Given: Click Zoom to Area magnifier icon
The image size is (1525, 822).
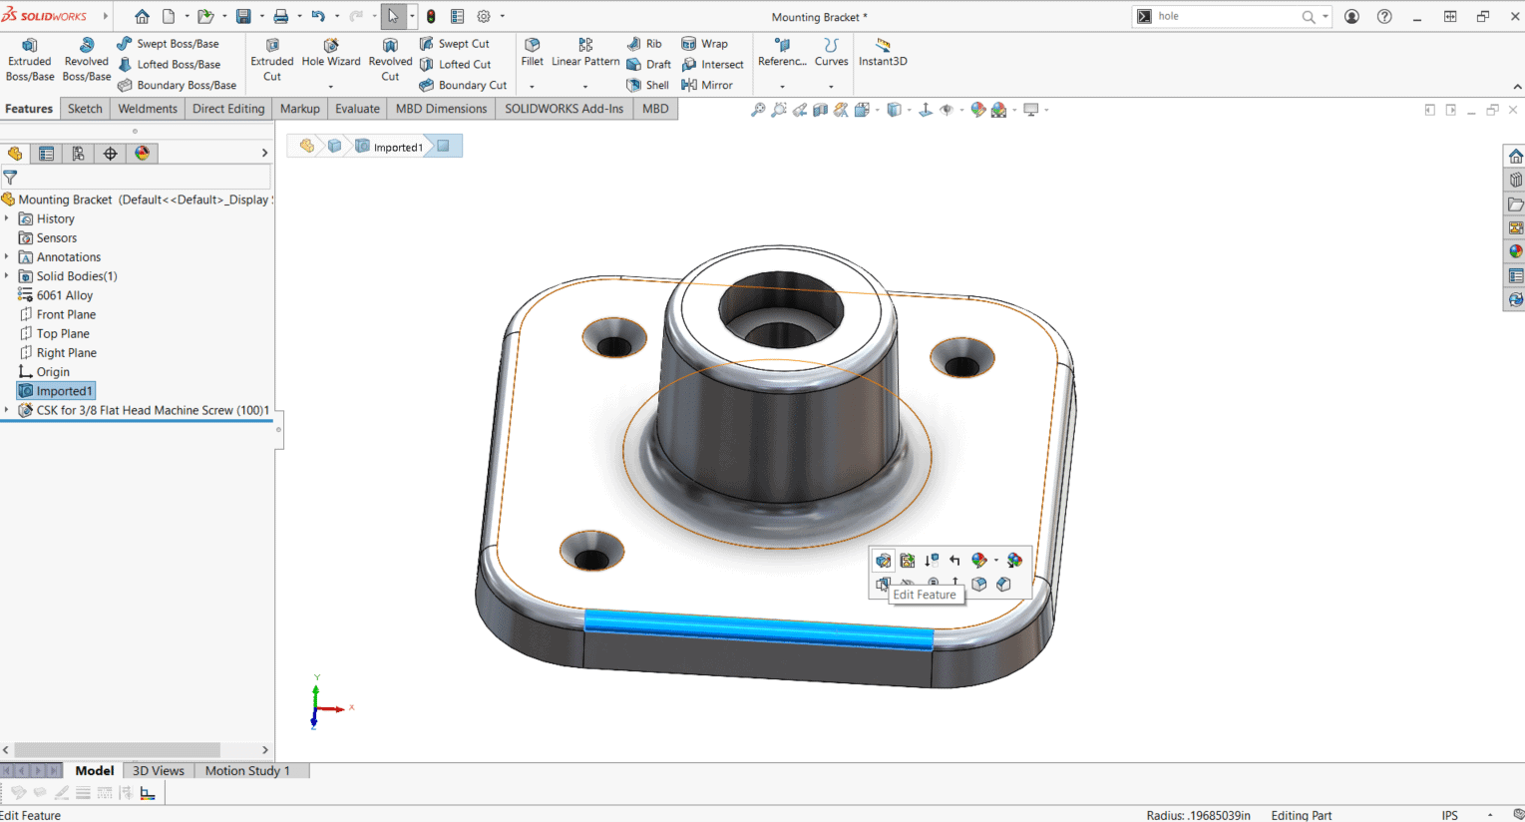Looking at the screenshot, I should click(779, 110).
